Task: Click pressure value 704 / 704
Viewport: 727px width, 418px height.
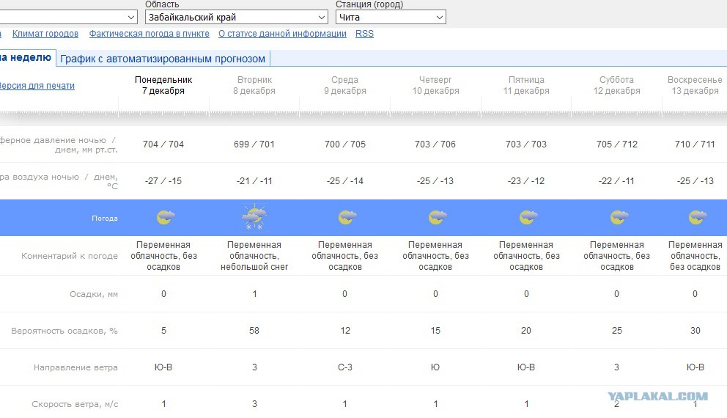Action: click(163, 144)
